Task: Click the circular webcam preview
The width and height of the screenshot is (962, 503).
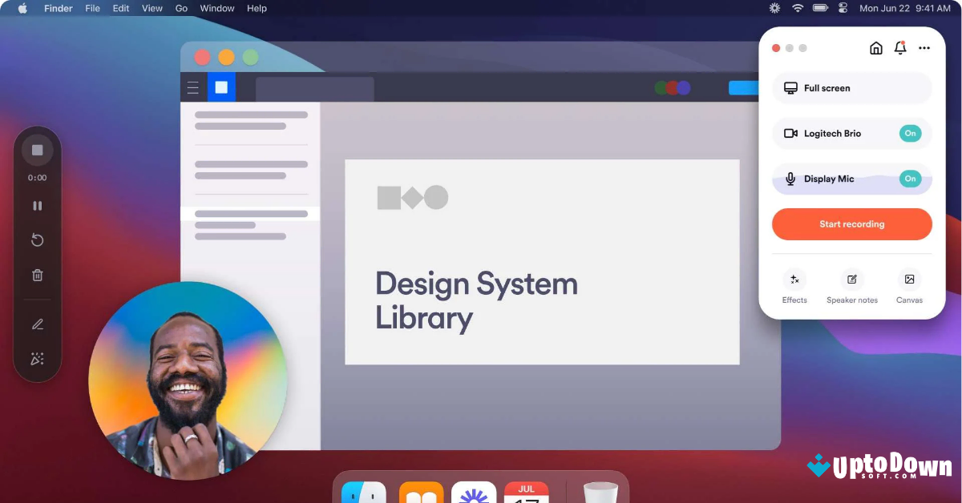Action: 187,383
